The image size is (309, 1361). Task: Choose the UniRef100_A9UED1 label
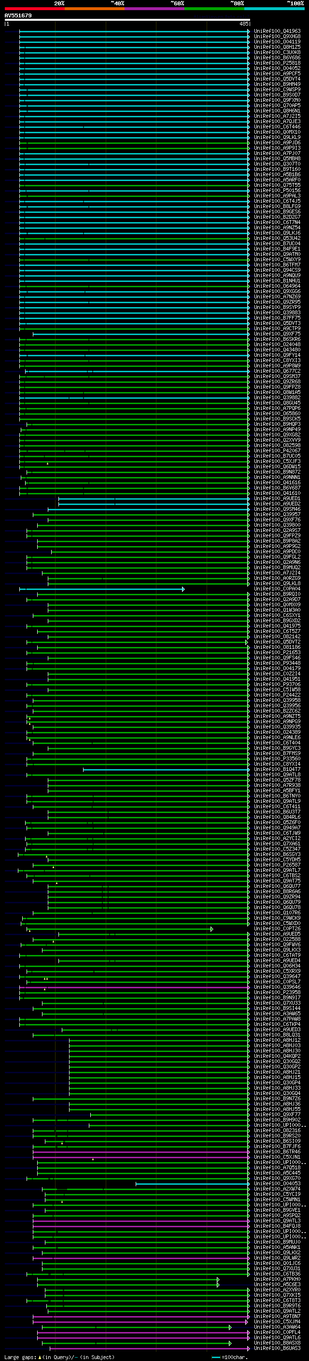pyautogui.click(x=277, y=498)
